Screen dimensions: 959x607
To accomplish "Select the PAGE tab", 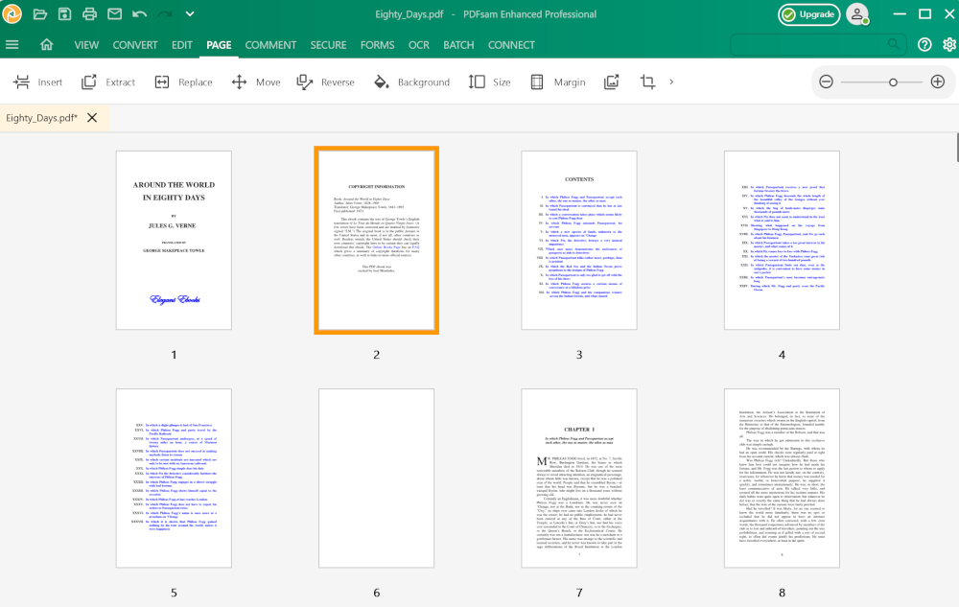I will coord(219,45).
